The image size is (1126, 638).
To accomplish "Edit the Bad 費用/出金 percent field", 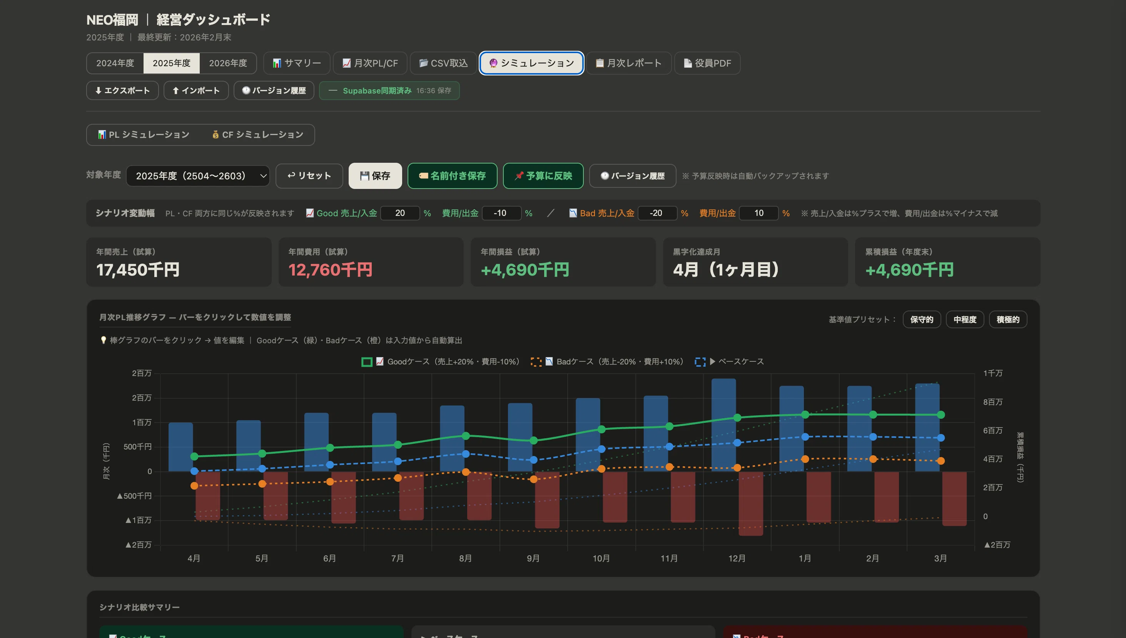I will [x=758, y=213].
